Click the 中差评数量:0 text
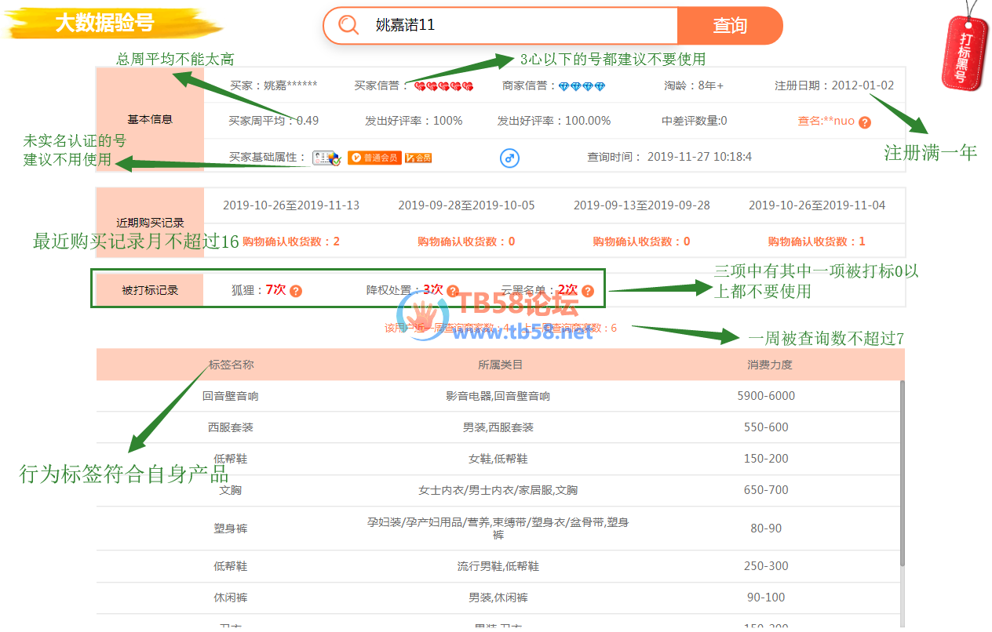Viewport: 992px width, 632px height. tap(695, 121)
